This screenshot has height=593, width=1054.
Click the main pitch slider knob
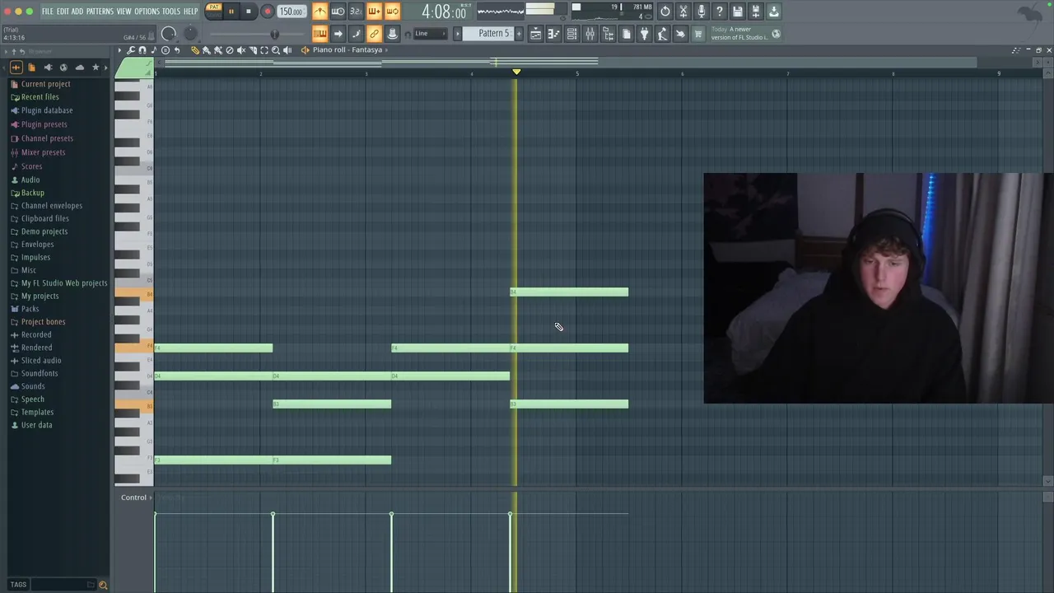tap(190, 34)
